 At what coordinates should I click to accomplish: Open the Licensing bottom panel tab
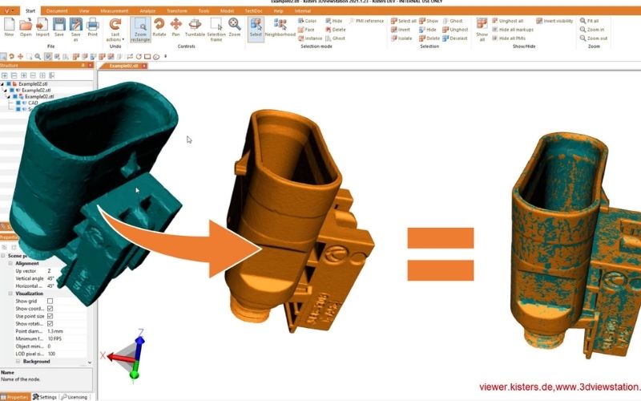tap(74, 397)
